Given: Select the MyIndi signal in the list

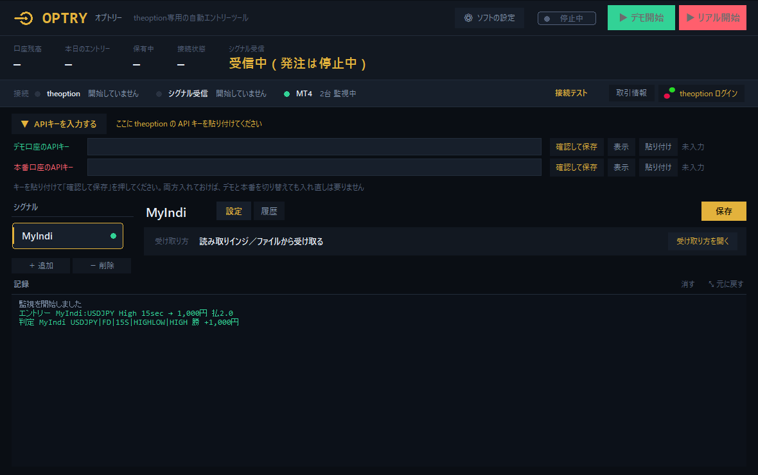Looking at the screenshot, I should [67, 236].
